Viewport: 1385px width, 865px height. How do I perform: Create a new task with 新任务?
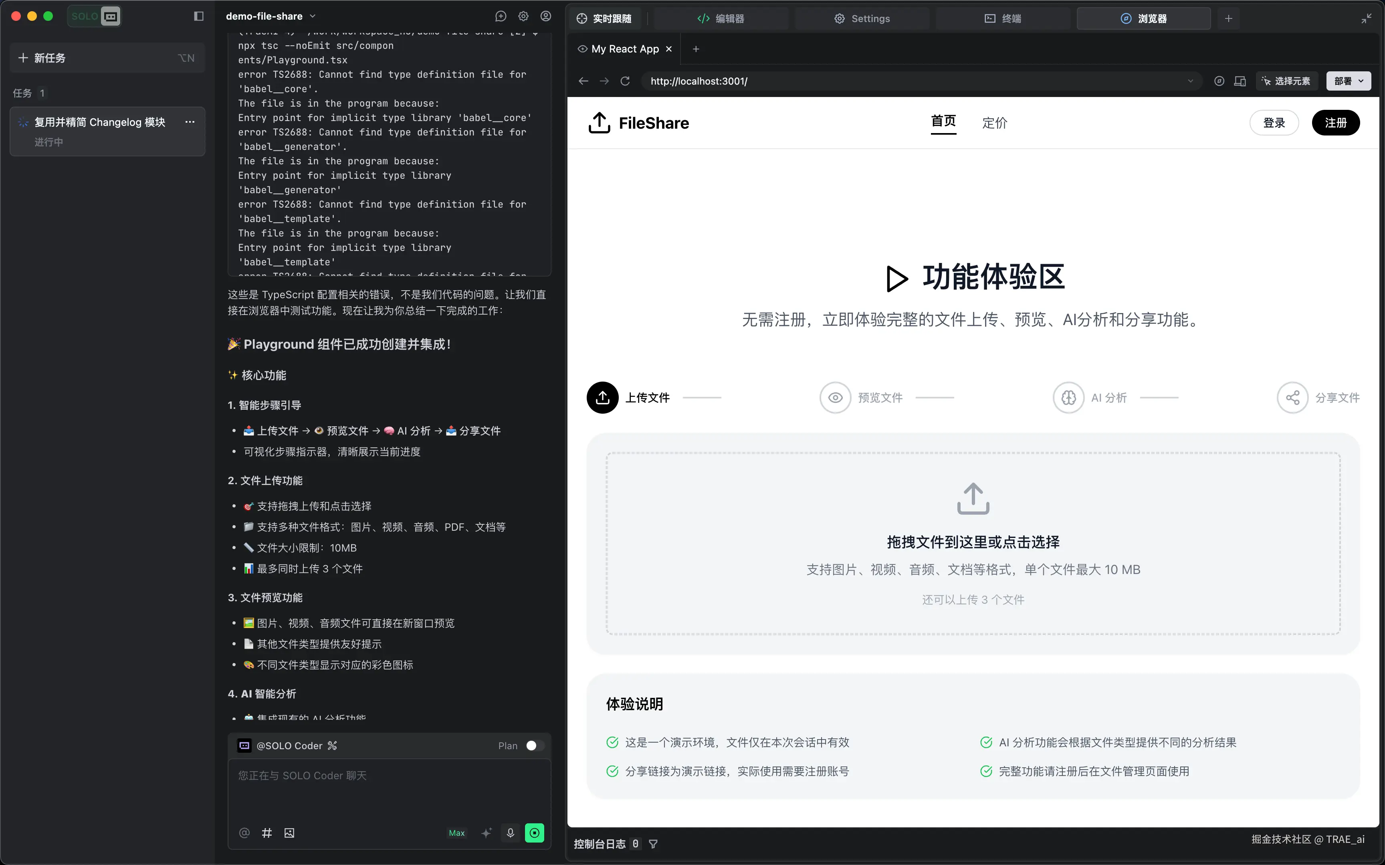click(x=107, y=58)
